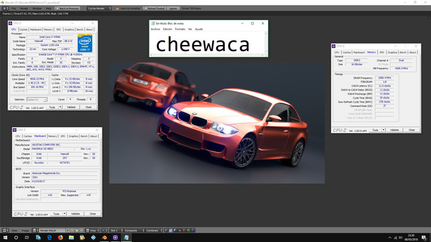Toggle the red channel display button

184,231
